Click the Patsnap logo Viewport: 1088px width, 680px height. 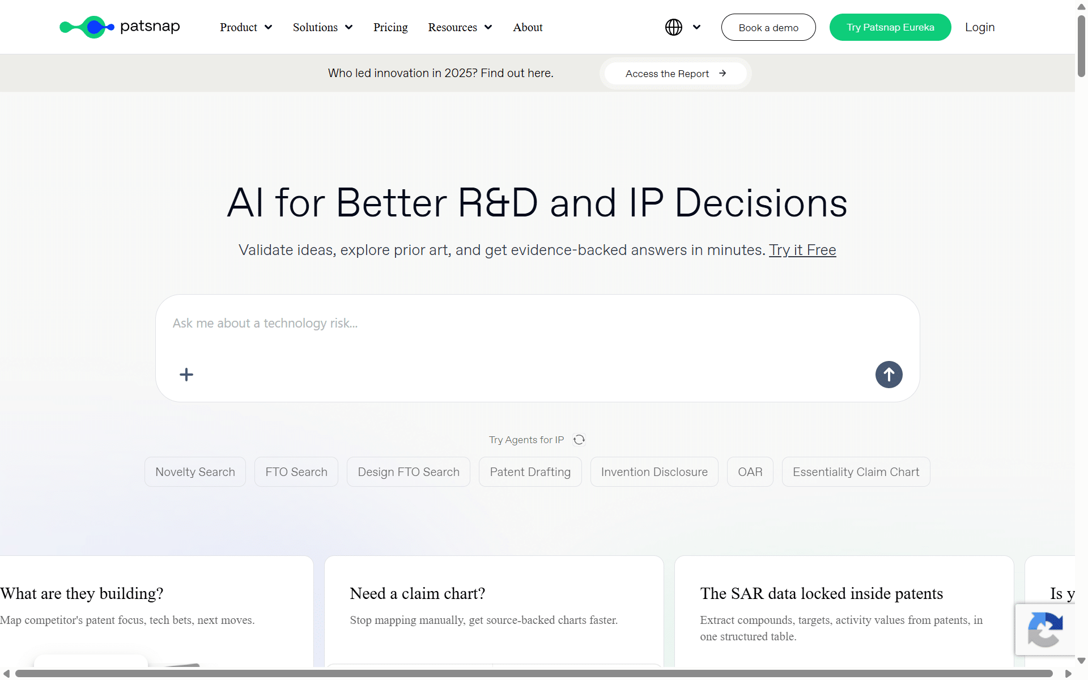[x=120, y=27]
